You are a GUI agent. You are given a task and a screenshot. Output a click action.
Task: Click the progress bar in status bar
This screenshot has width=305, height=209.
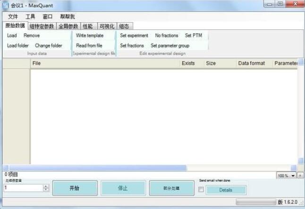coord(256,202)
